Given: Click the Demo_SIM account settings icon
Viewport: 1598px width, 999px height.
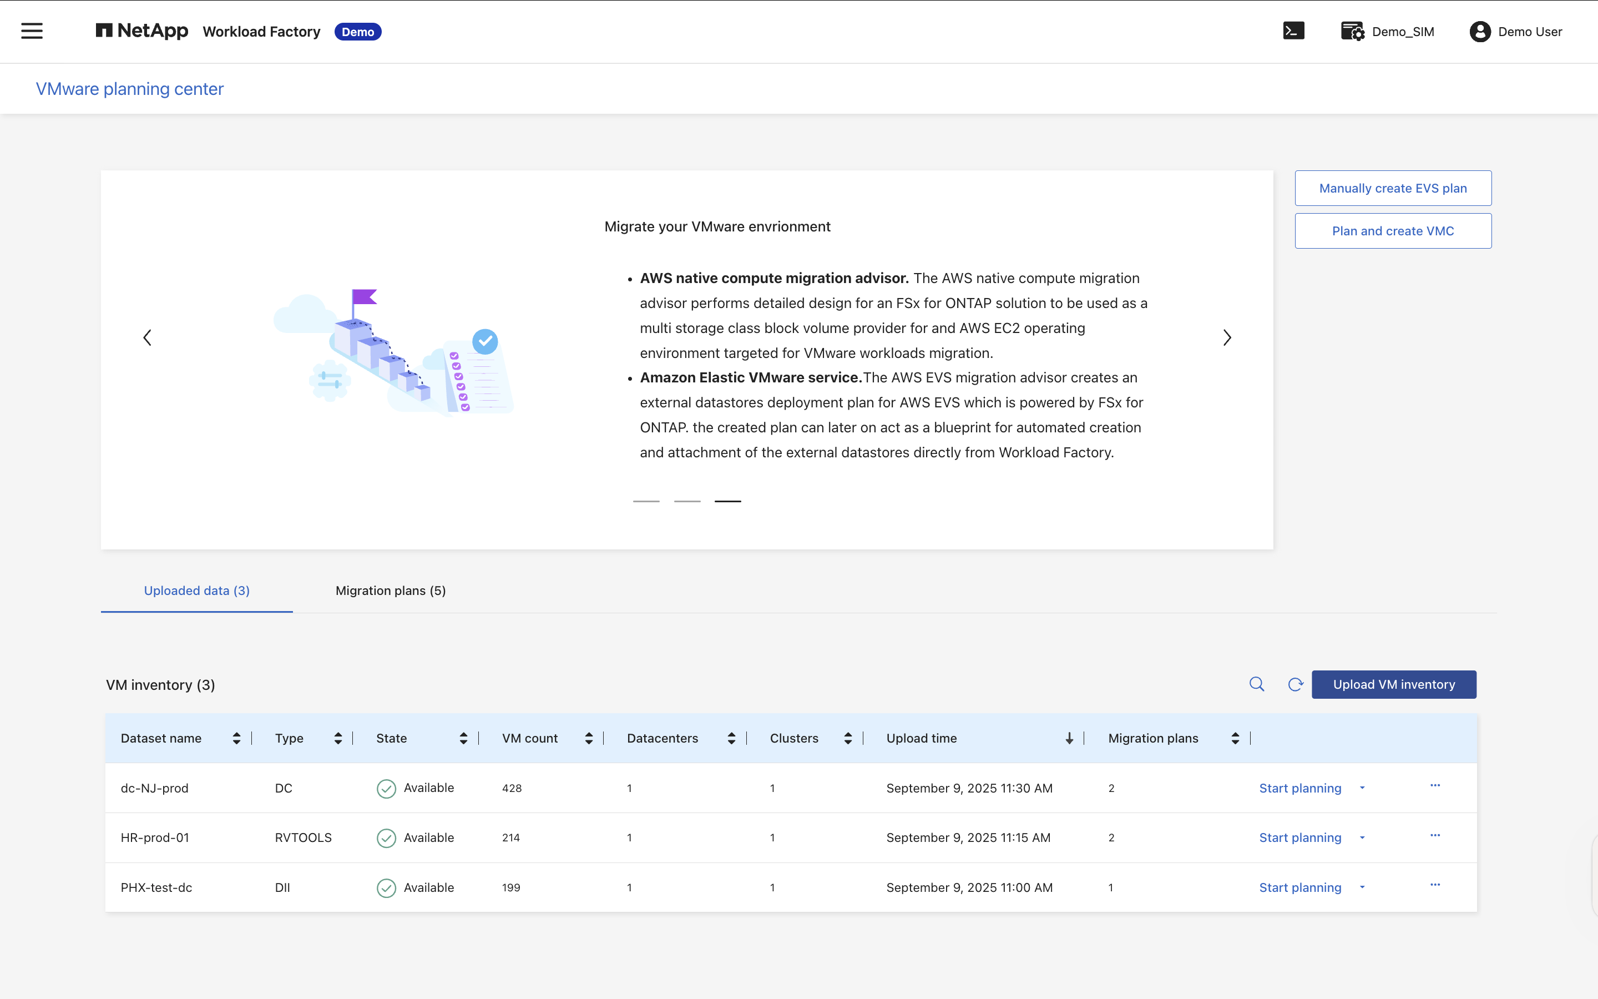Looking at the screenshot, I should coord(1352,31).
